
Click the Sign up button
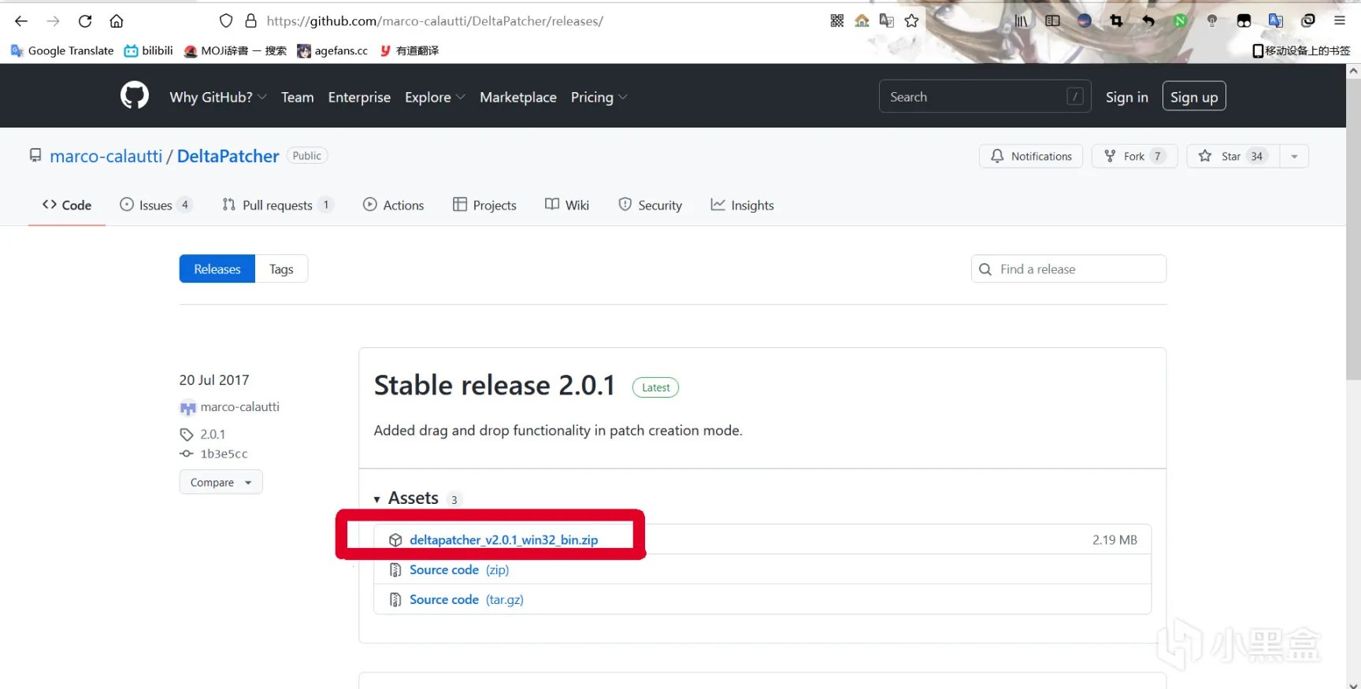pyautogui.click(x=1193, y=97)
